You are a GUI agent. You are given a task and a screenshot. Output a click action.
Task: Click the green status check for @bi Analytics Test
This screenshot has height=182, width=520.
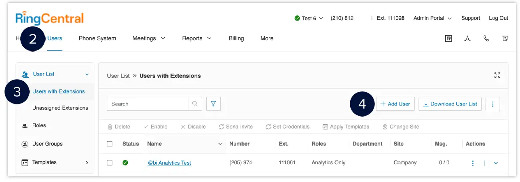coord(125,163)
